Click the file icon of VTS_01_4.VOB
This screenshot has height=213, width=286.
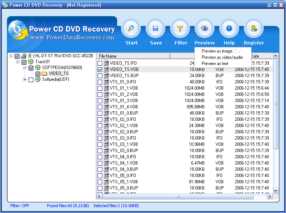(x=106, y=106)
